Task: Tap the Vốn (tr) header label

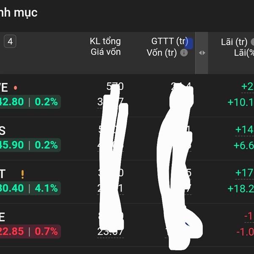Action: tap(162, 53)
